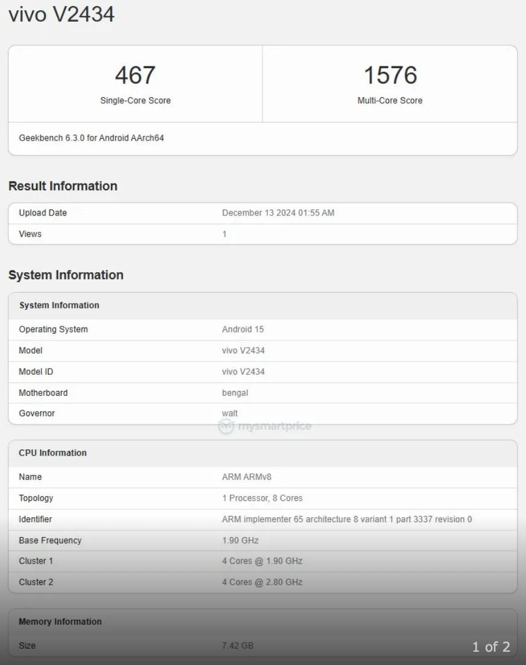Click the System Information table header
526x665 pixels.
click(59, 305)
